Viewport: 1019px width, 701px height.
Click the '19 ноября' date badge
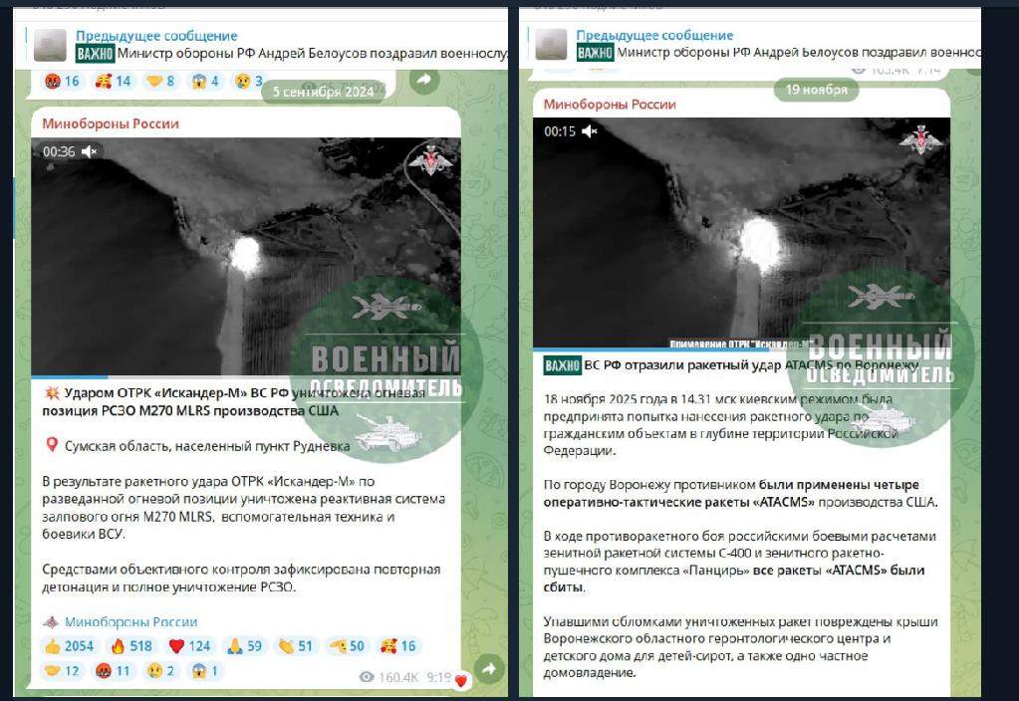[x=816, y=90]
